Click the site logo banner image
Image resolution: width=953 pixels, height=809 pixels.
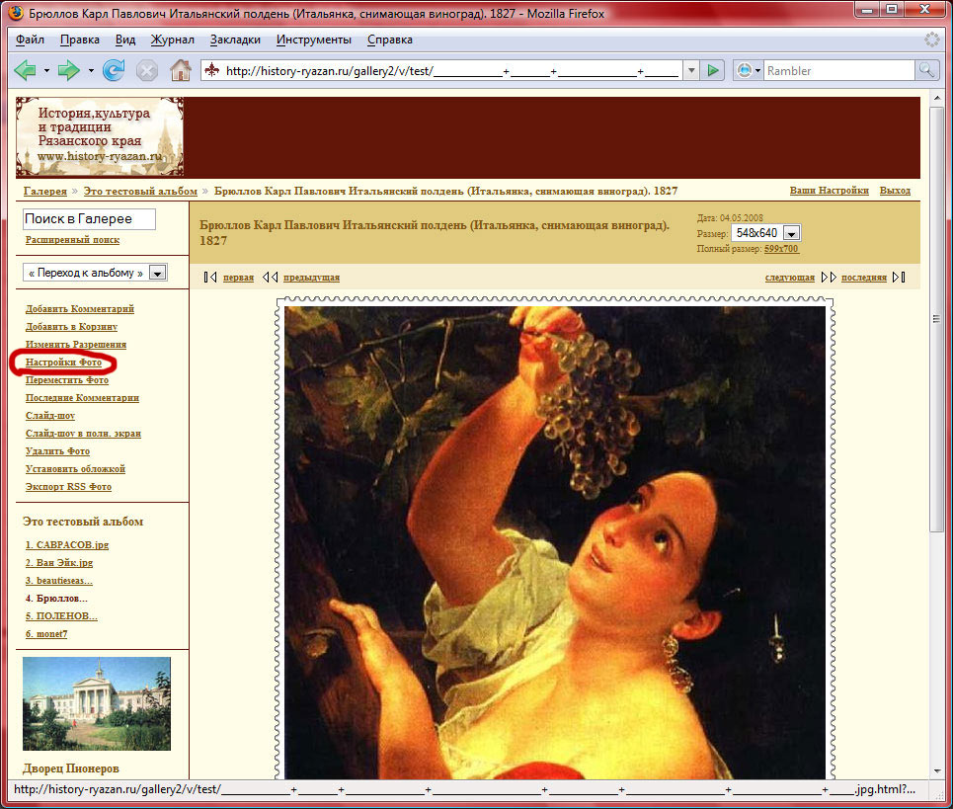click(100, 136)
